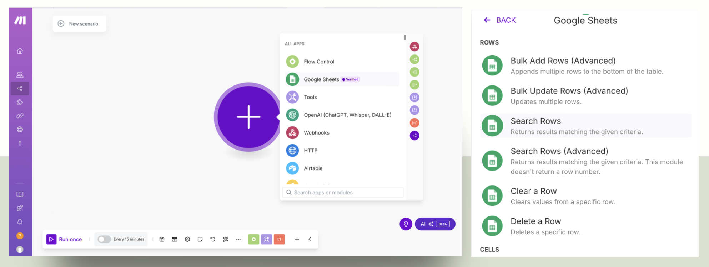Click the purple download-tray shortcut icon
The width and height of the screenshot is (709, 267).
[414, 97]
